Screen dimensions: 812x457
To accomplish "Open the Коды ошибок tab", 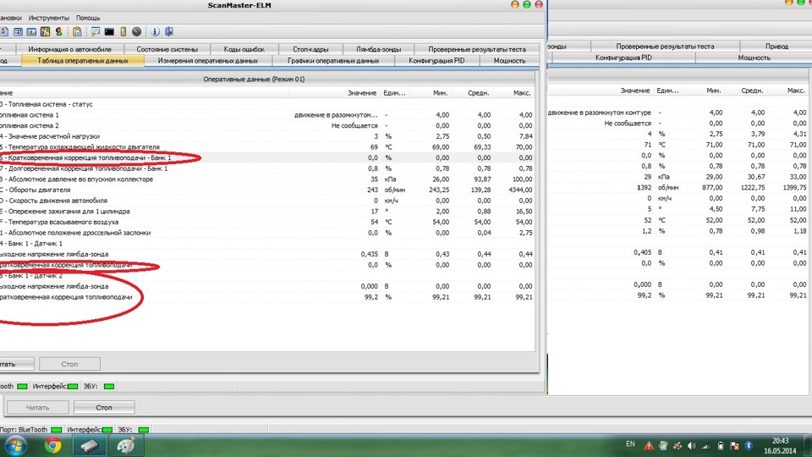I will click(x=244, y=49).
